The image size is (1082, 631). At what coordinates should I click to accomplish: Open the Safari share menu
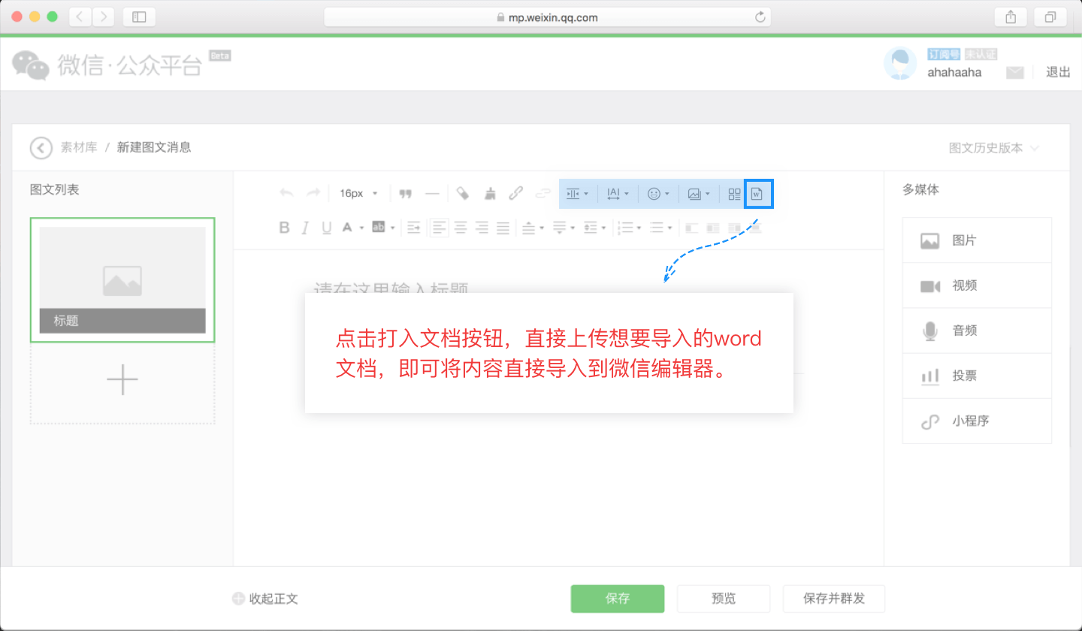tap(1010, 17)
